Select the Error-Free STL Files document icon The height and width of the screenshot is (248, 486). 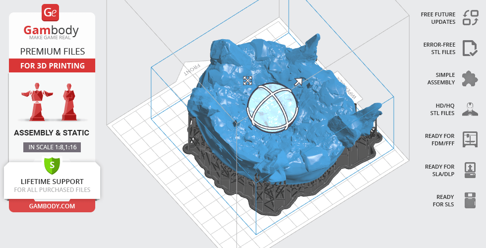(470, 48)
